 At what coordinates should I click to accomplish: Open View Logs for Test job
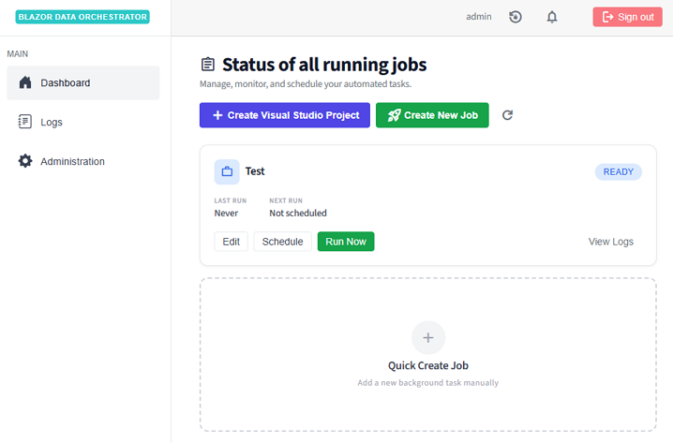tap(610, 242)
